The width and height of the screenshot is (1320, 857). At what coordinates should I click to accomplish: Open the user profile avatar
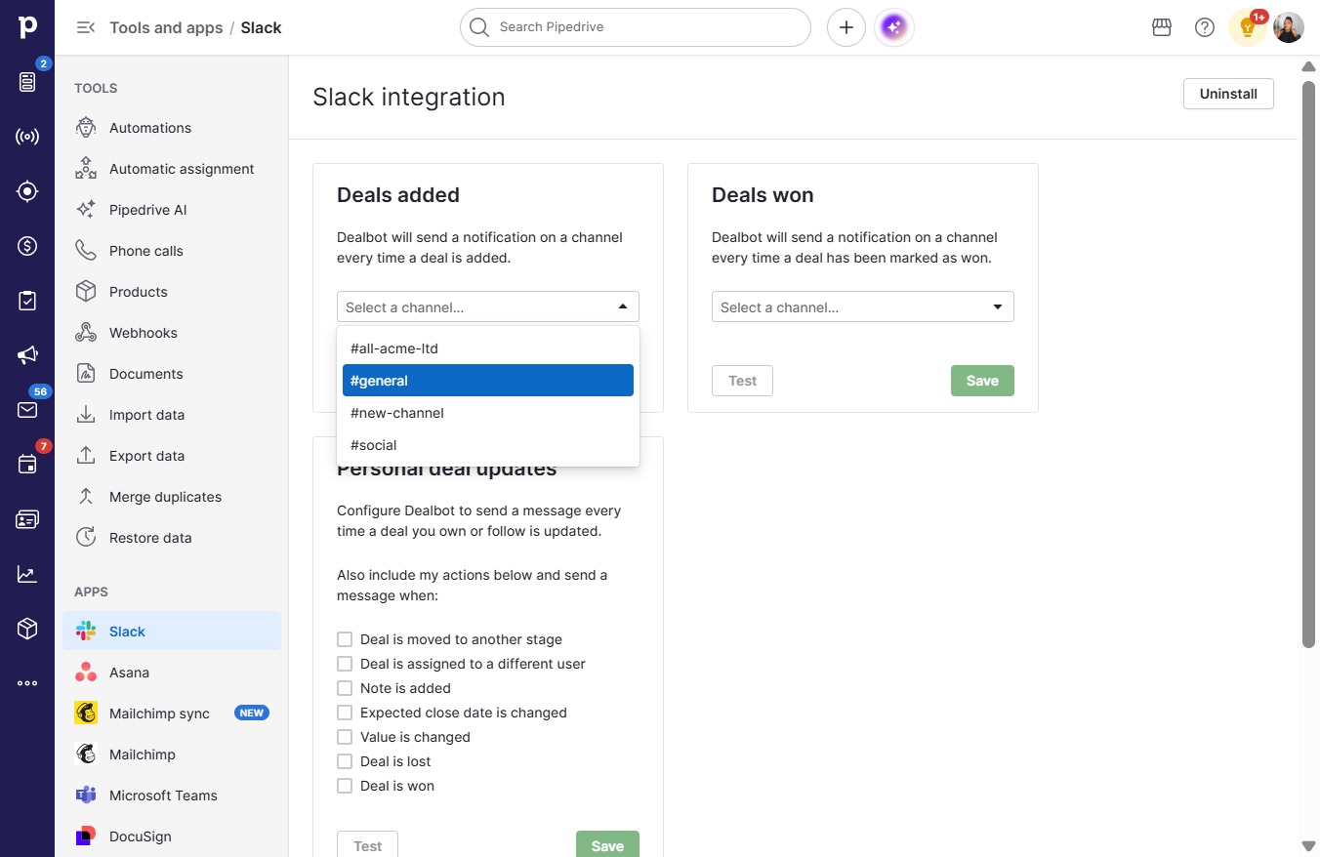point(1289,27)
